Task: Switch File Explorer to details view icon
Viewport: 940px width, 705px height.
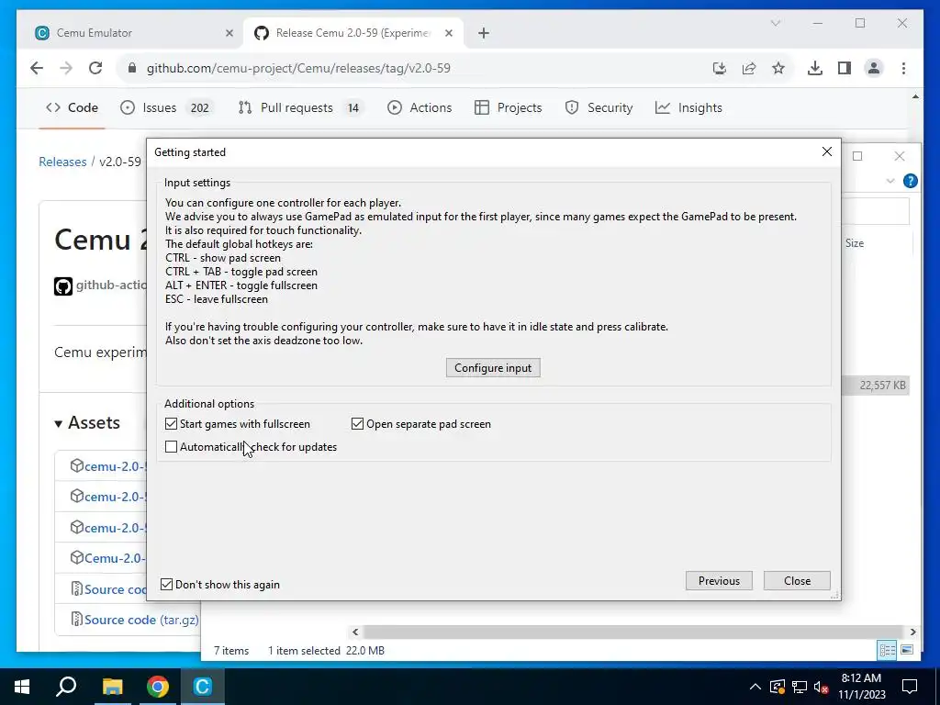Action: 888,651
